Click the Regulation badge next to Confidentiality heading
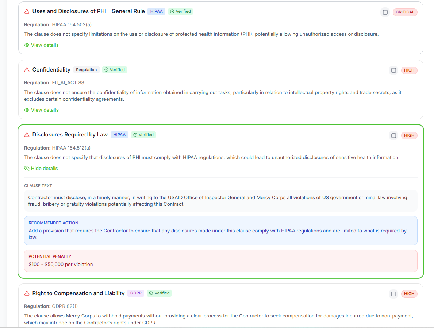 pyautogui.click(x=86, y=69)
